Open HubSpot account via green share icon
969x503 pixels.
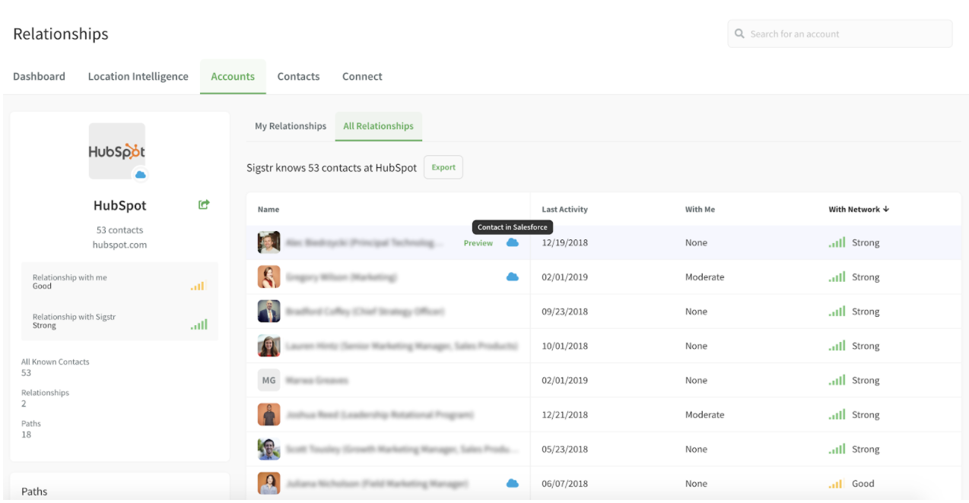coord(204,204)
